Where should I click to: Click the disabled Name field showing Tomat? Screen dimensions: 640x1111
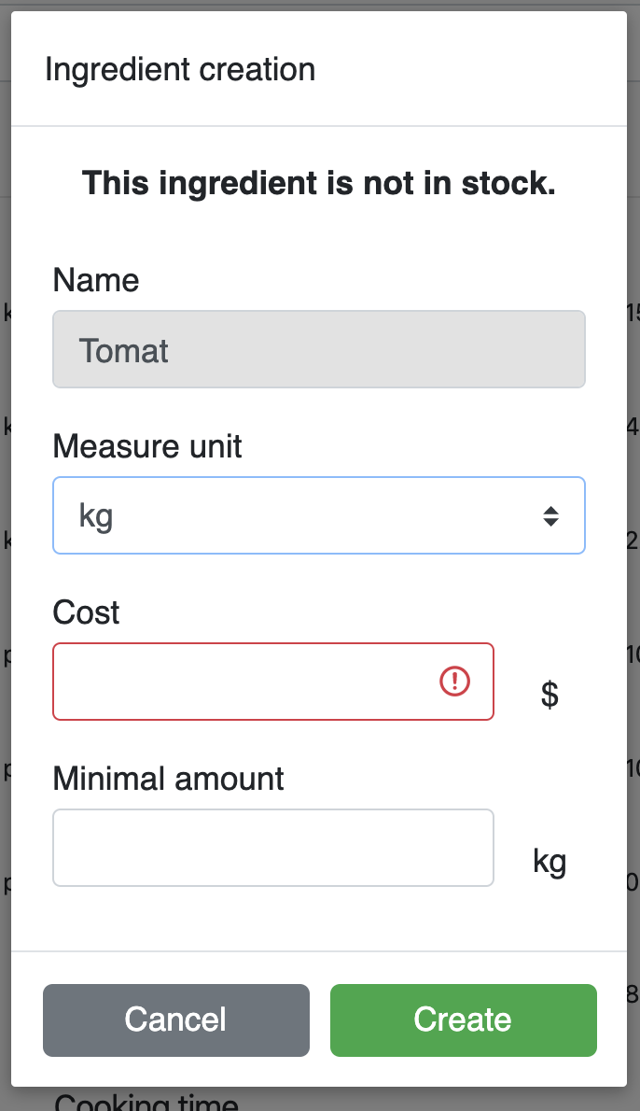(318, 349)
